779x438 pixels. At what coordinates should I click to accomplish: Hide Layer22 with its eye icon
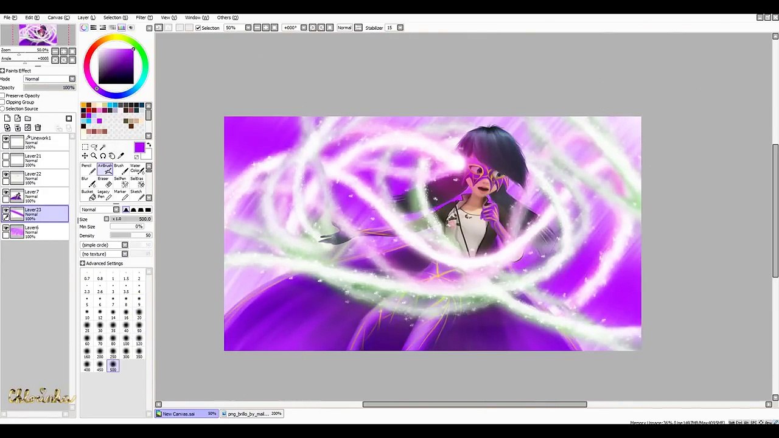[x=6, y=175]
